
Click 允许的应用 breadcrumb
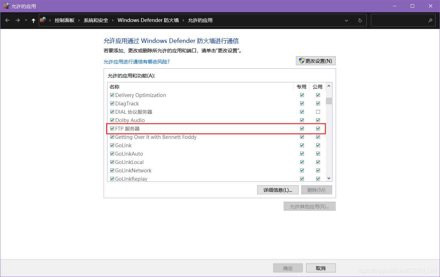(200, 20)
